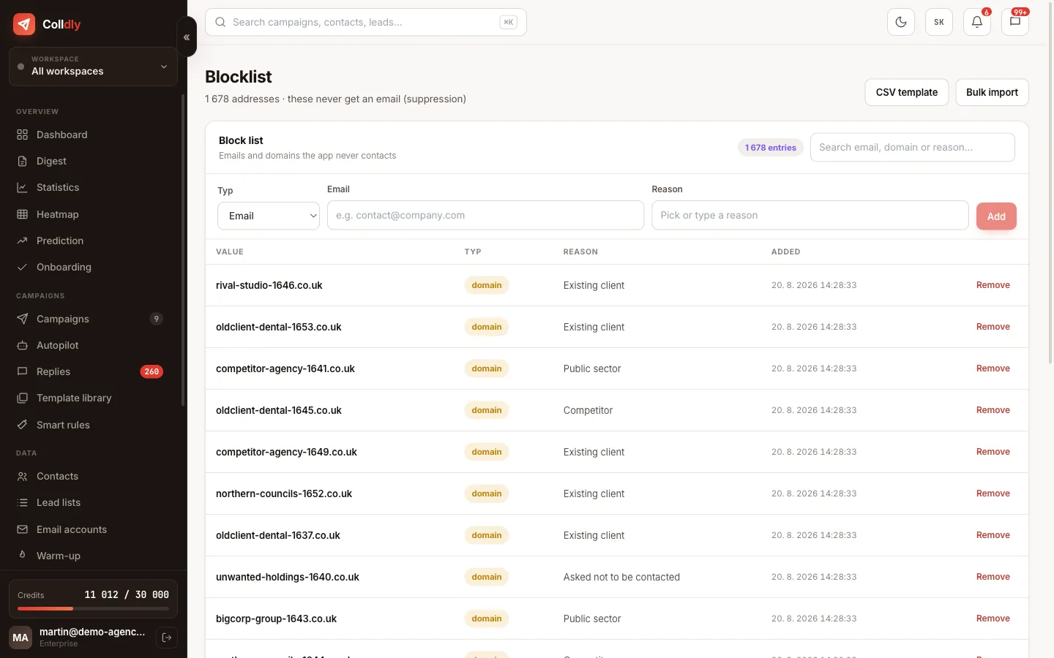Click the Colldly logo icon
Image resolution: width=1054 pixels, height=658 pixels.
[24, 24]
